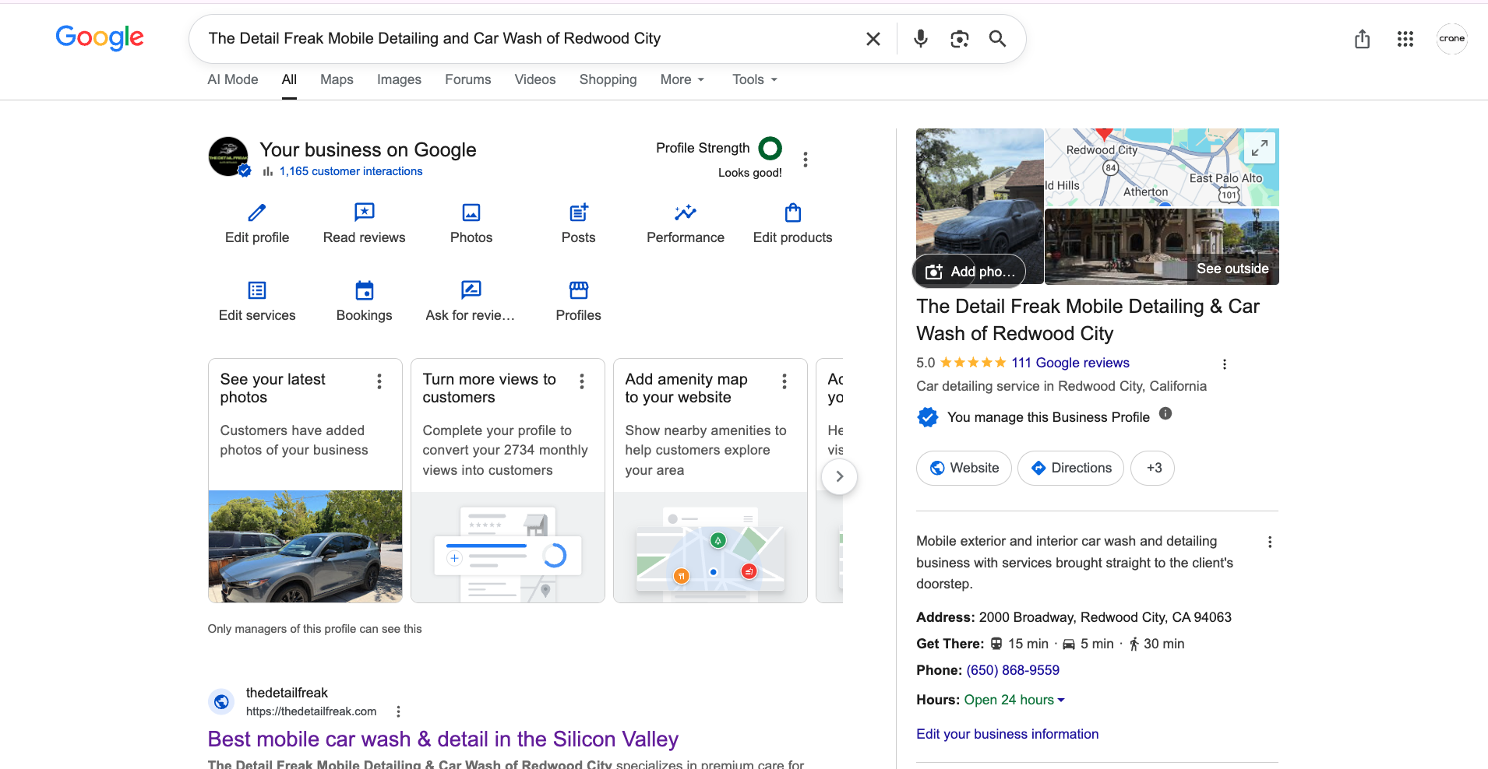Switch to Shopping tab

(608, 79)
